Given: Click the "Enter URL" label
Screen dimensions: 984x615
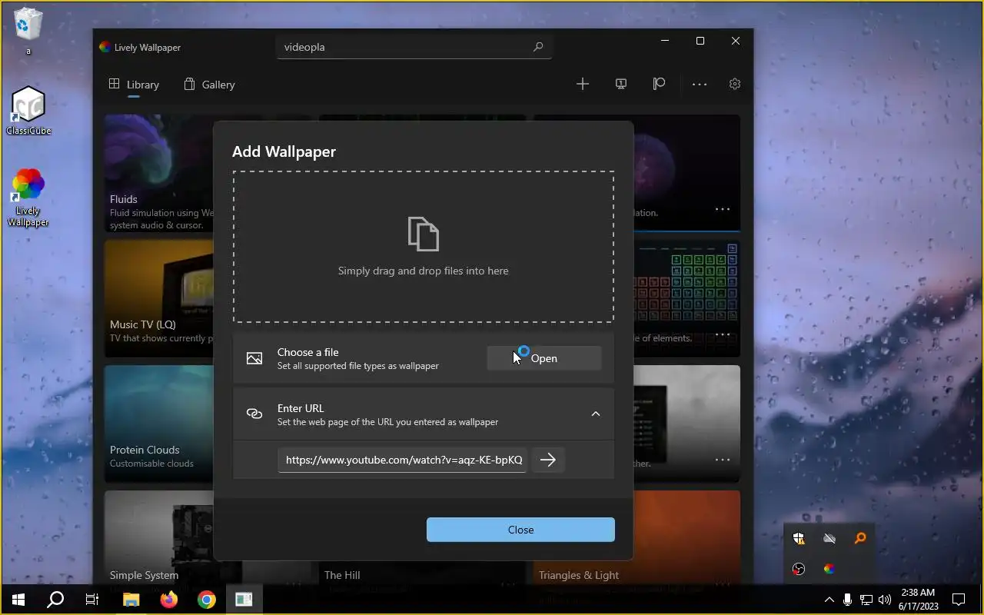Looking at the screenshot, I should coord(301,408).
